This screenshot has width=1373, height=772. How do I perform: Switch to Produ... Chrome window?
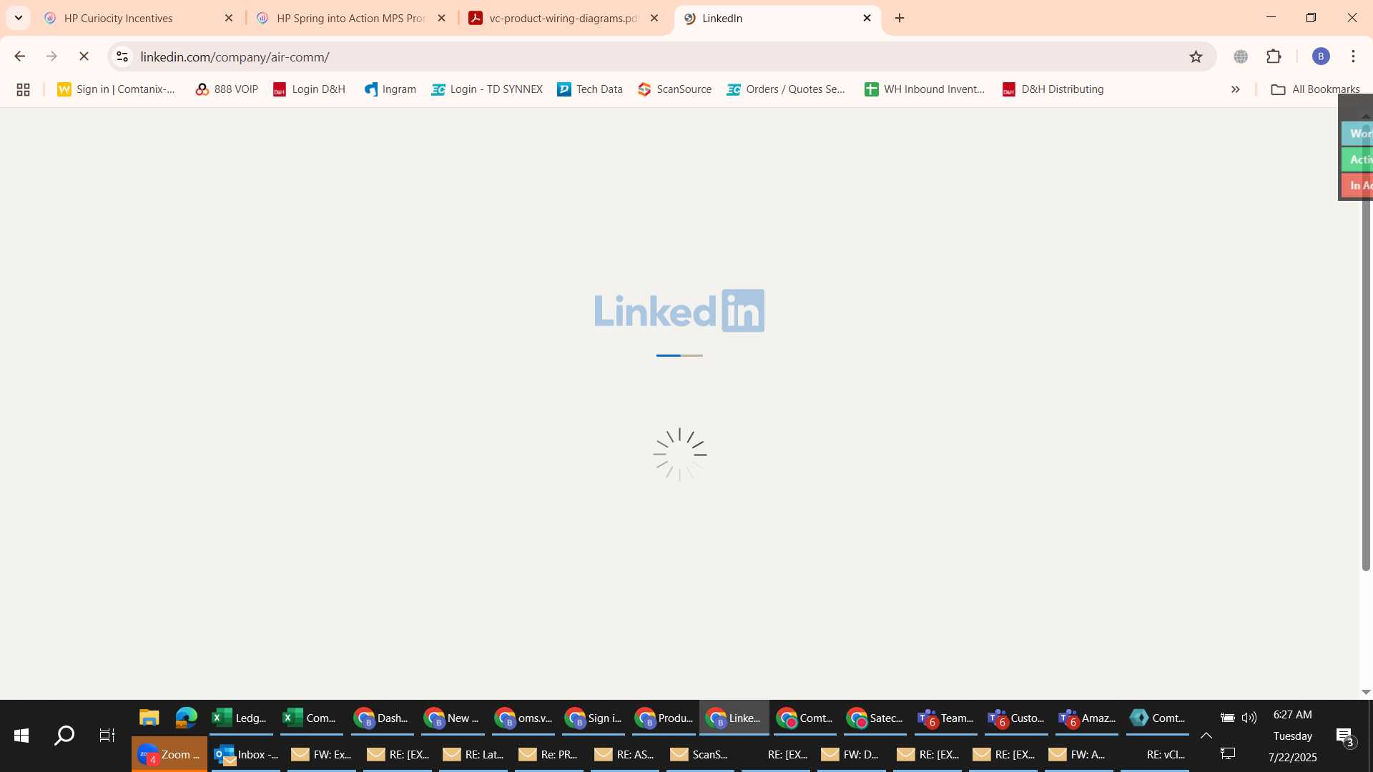click(x=664, y=718)
